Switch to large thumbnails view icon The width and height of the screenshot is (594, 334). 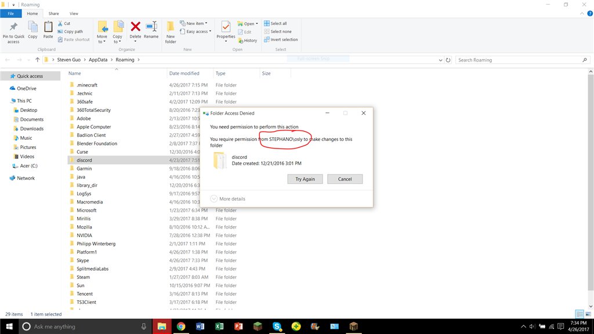tap(588, 314)
